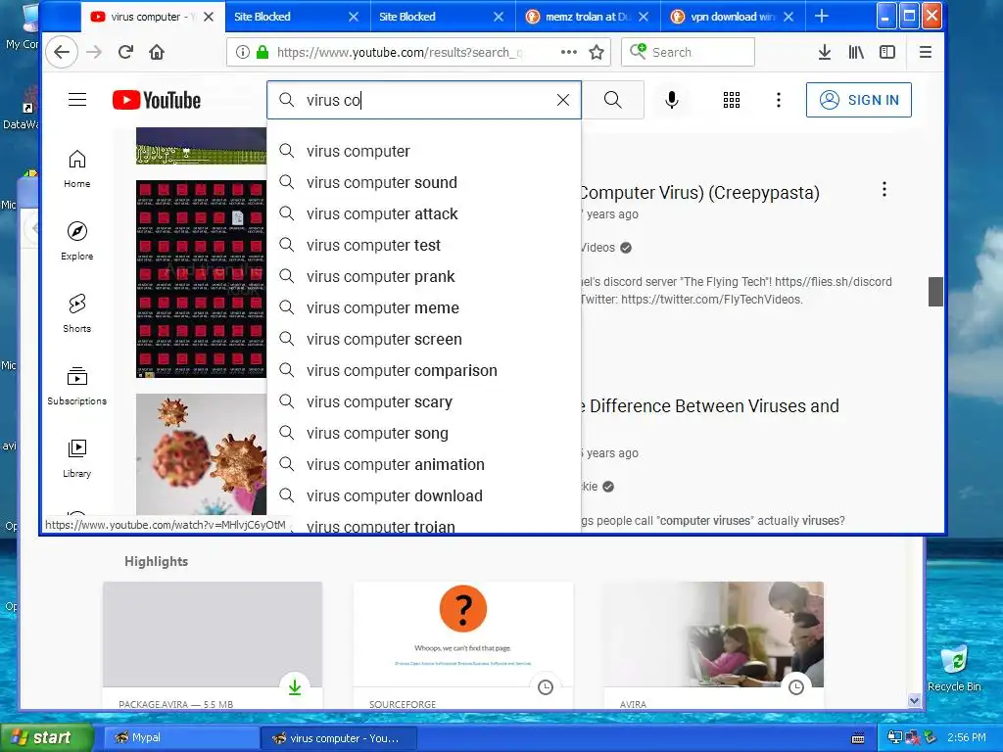Open Library in YouTube sidebar
Screen dimensions: 1003x752
(x=76, y=458)
